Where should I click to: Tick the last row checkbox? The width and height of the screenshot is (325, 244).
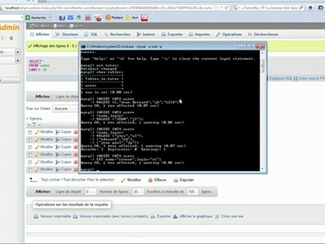tap(30, 170)
